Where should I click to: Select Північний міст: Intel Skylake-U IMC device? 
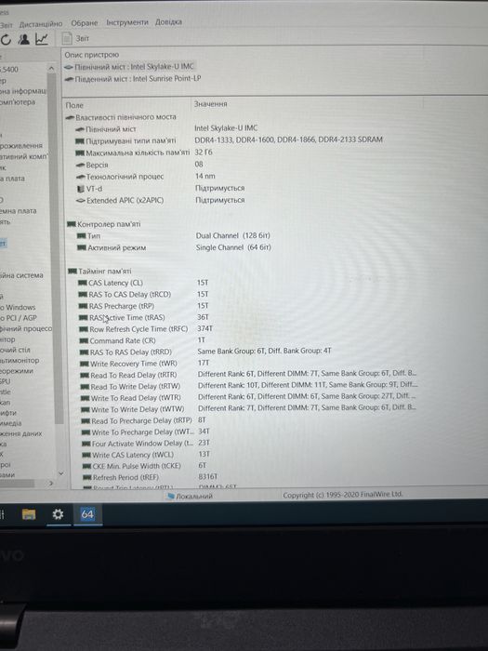[x=129, y=66]
